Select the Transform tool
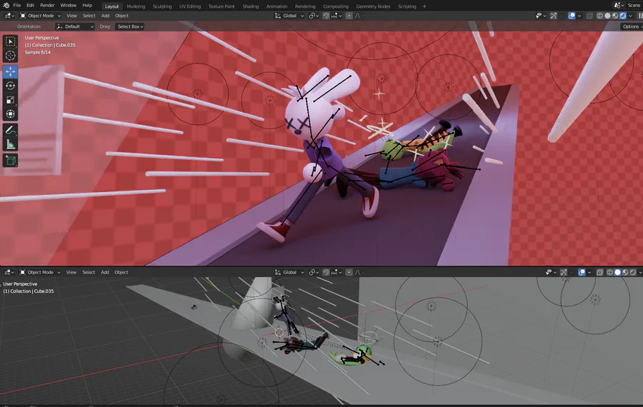This screenshot has height=407, width=643. pos(10,114)
